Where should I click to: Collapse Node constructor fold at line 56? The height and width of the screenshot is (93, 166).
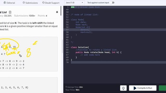(x=70, y=27)
